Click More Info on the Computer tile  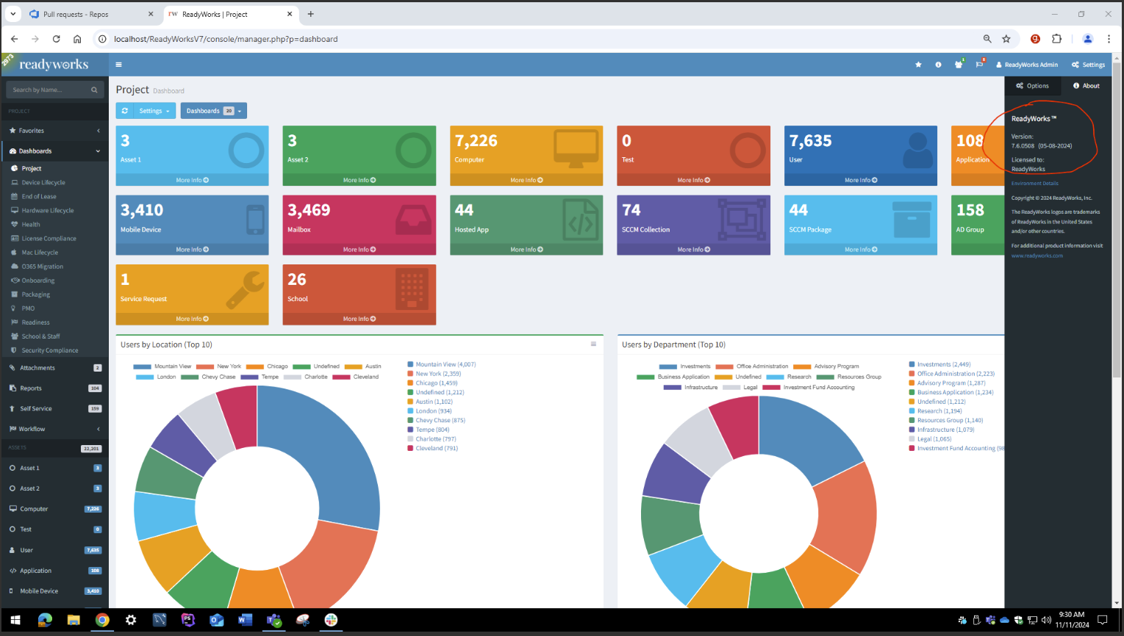[526, 180]
